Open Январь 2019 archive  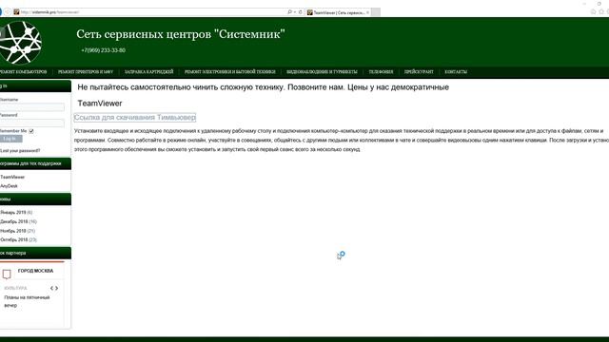(12, 213)
